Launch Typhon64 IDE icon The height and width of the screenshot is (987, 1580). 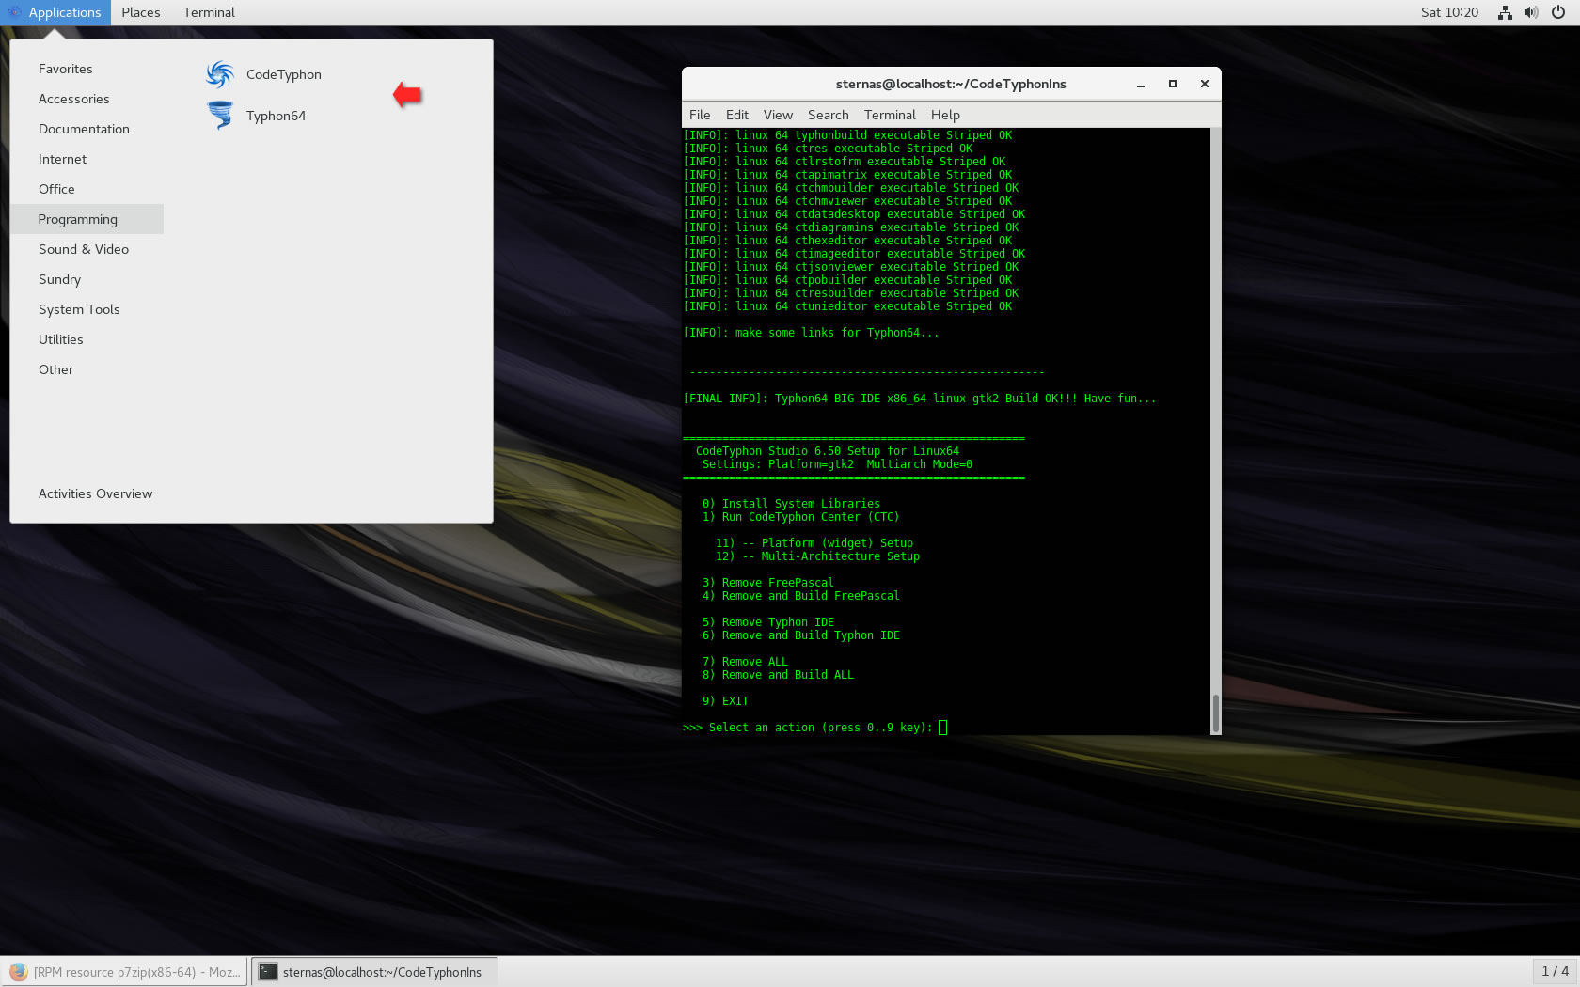point(220,115)
